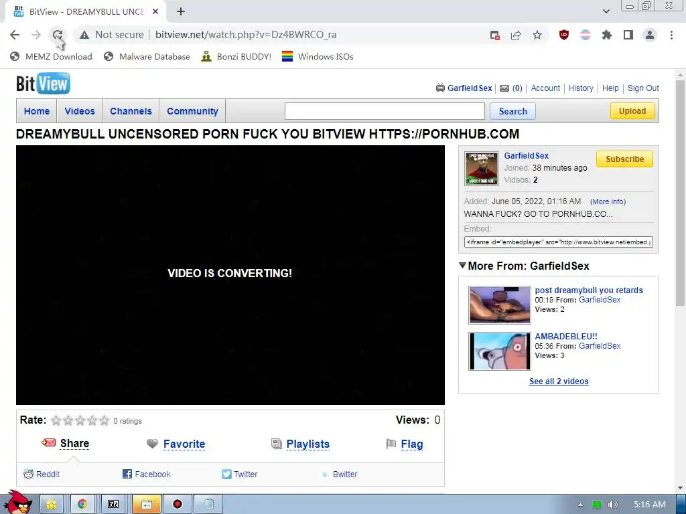Screen dimensions: 686x514
Task: Close the BitView browser tab
Action: [155, 12]
